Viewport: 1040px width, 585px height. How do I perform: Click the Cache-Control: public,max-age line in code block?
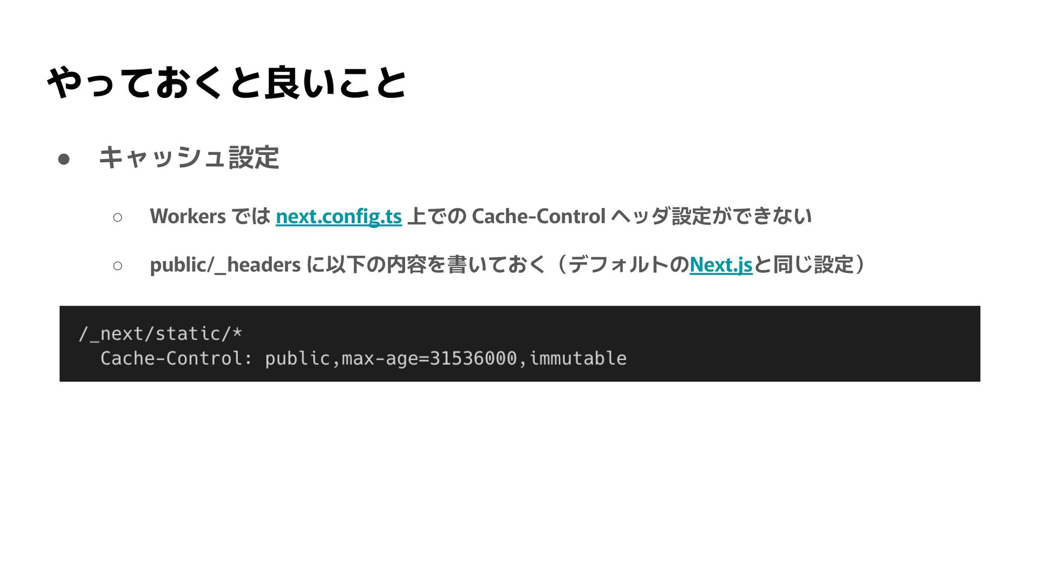(x=363, y=358)
